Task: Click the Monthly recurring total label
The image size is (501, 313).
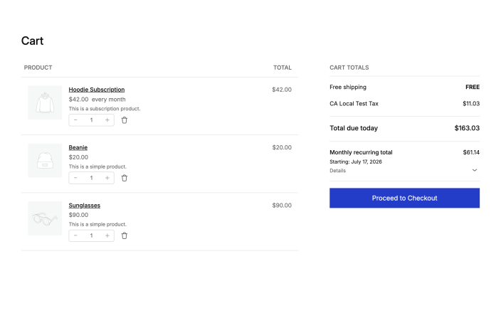Action: click(361, 152)
